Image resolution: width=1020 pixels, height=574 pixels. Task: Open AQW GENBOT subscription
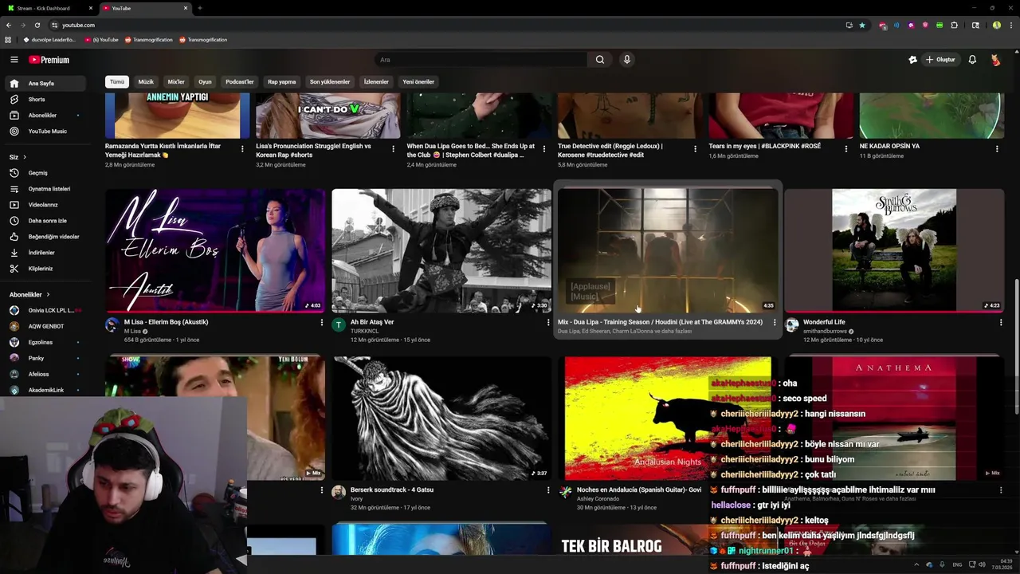45,326
